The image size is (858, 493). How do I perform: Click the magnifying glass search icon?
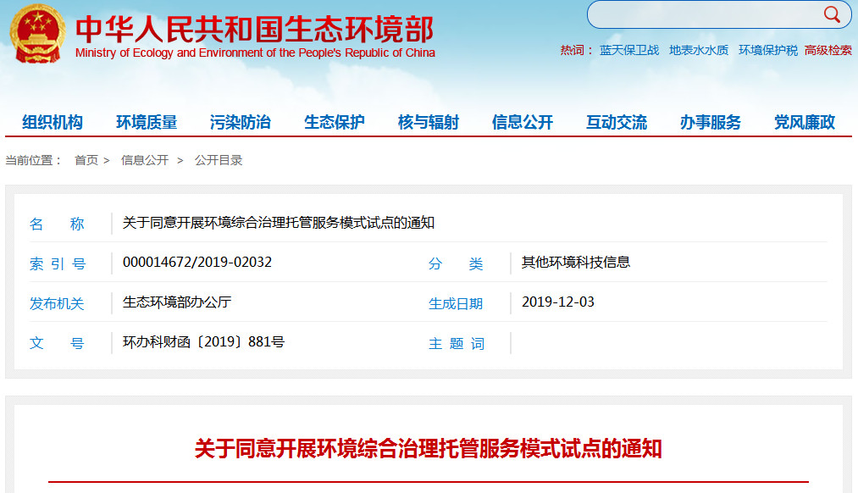[831, 14]
